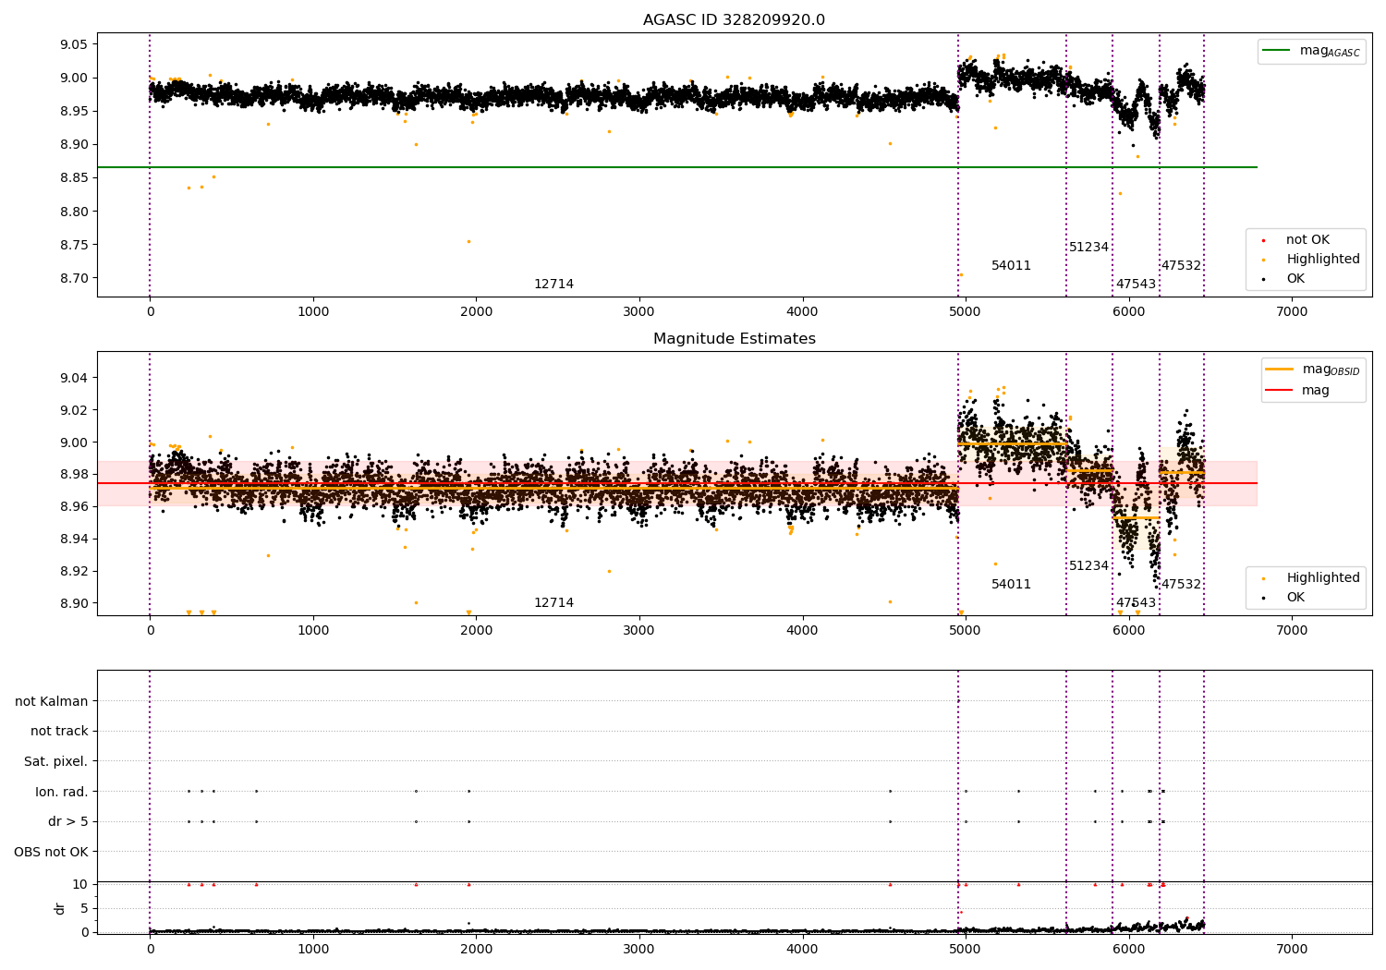Click the '51234' obsid label in the middle plot
The width and height of the screenshot is (1386, 970).
[x=1088, y=566]
